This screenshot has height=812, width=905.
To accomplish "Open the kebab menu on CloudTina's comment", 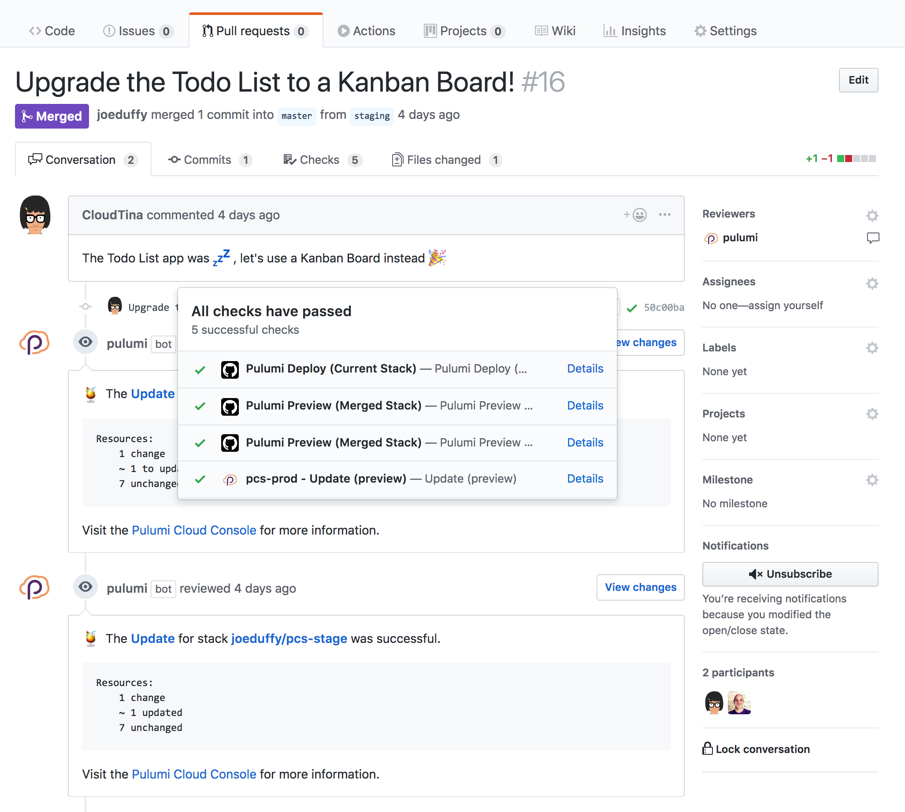I will tap(665, 214).
